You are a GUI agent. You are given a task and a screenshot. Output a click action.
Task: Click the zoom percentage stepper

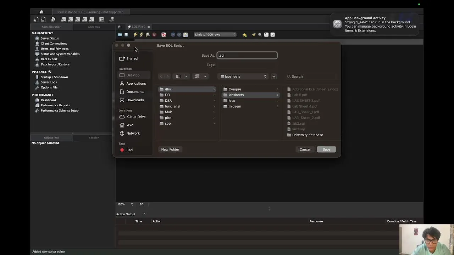pos(132,204)
